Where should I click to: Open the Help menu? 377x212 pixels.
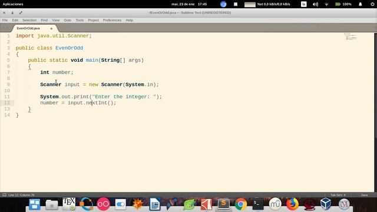[x=130, y=20]
